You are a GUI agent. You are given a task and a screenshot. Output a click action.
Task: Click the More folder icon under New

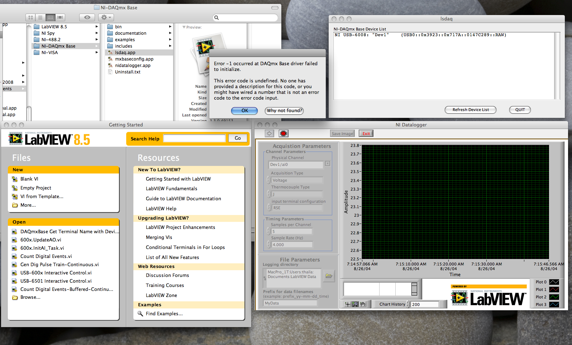[x=15, y=205]
